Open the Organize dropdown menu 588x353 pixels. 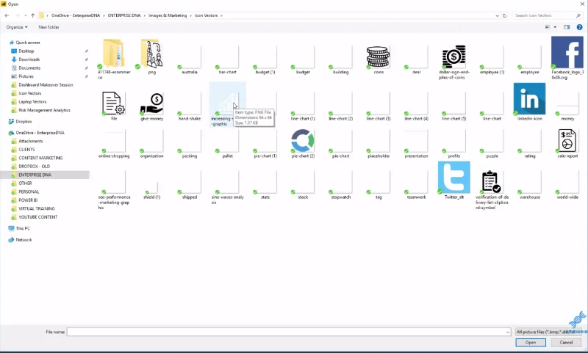pyautogui.click(x=17, y=27)
